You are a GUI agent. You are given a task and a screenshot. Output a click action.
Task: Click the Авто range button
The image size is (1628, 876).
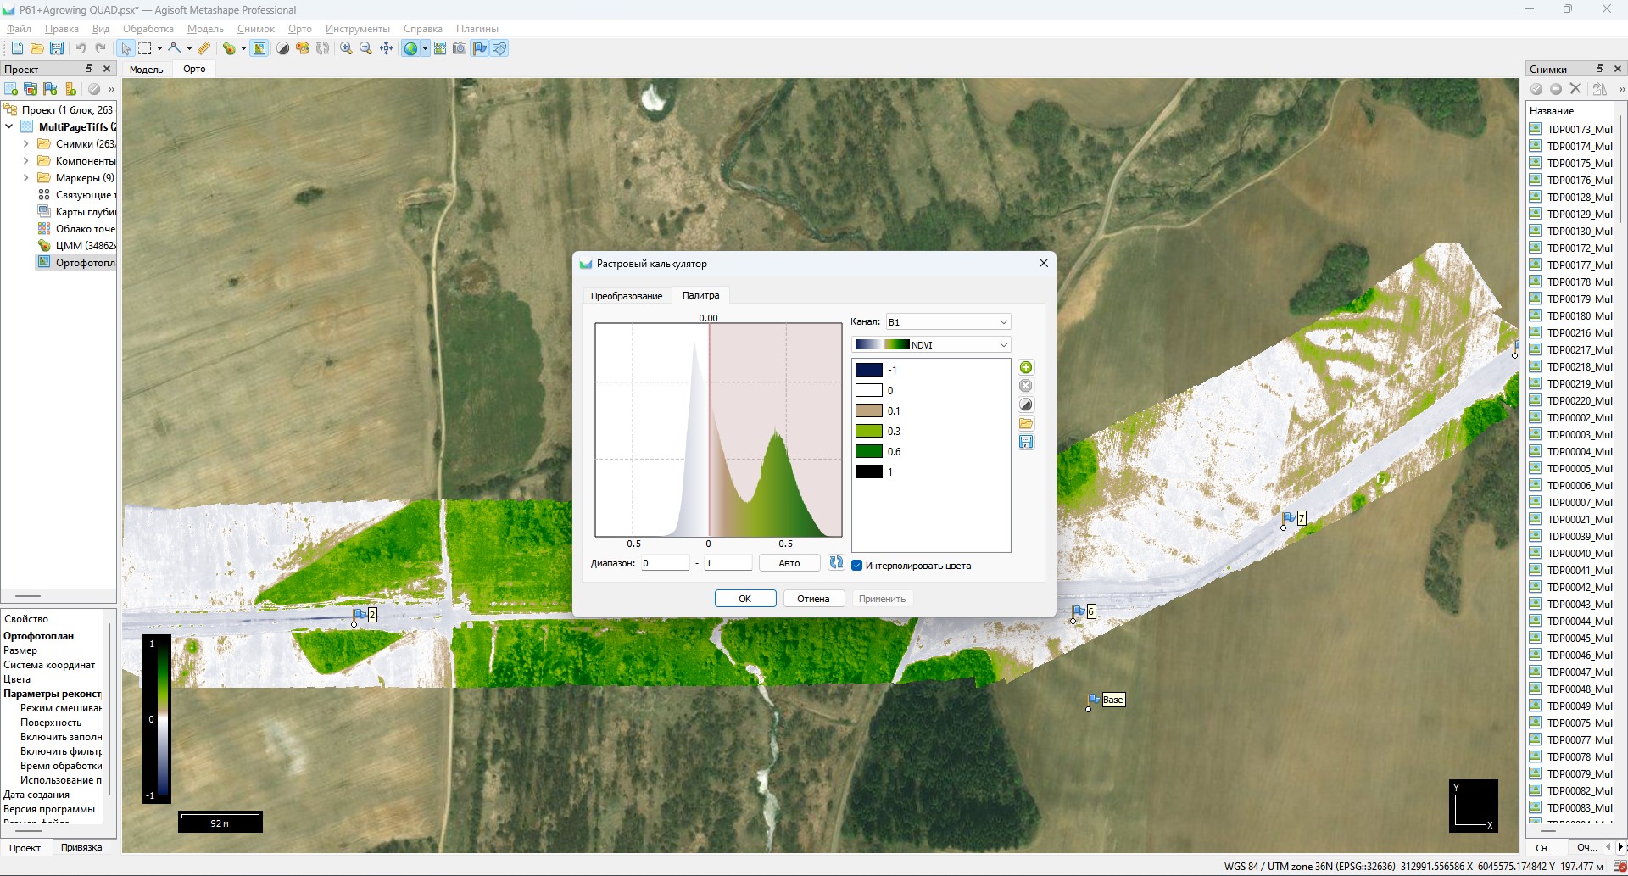coord(789,563)
